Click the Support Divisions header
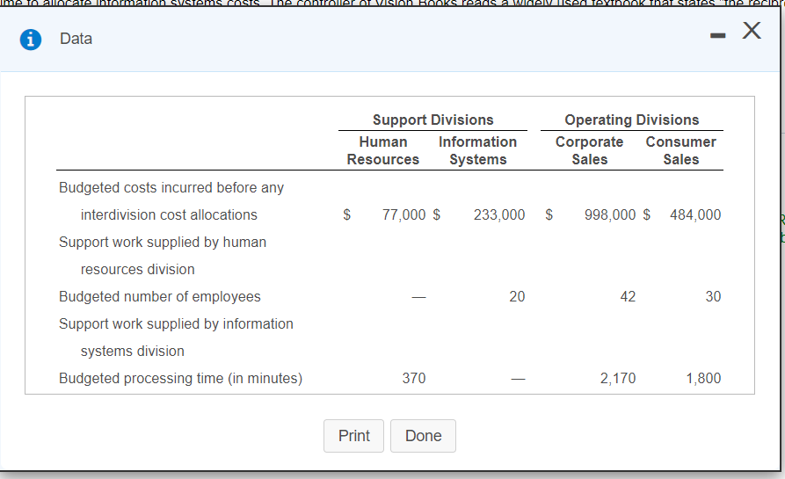 pos(433,120)
